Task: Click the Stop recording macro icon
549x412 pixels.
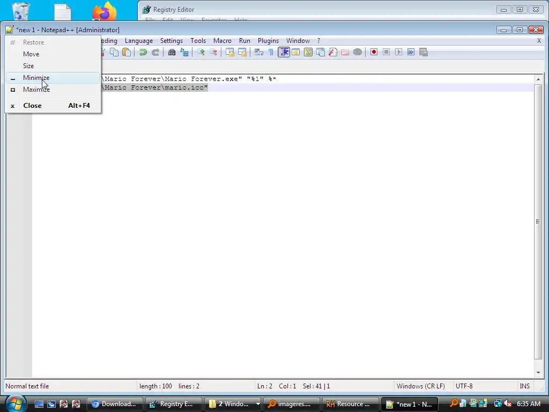Action: [x=386, y=52]
